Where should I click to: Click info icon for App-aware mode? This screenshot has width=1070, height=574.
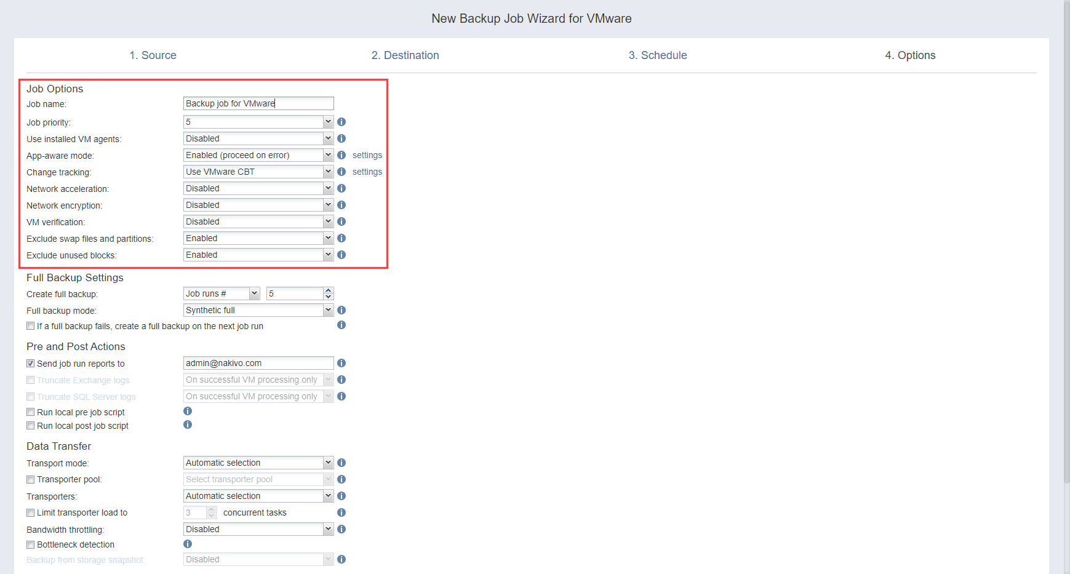(x=341, y=155)
